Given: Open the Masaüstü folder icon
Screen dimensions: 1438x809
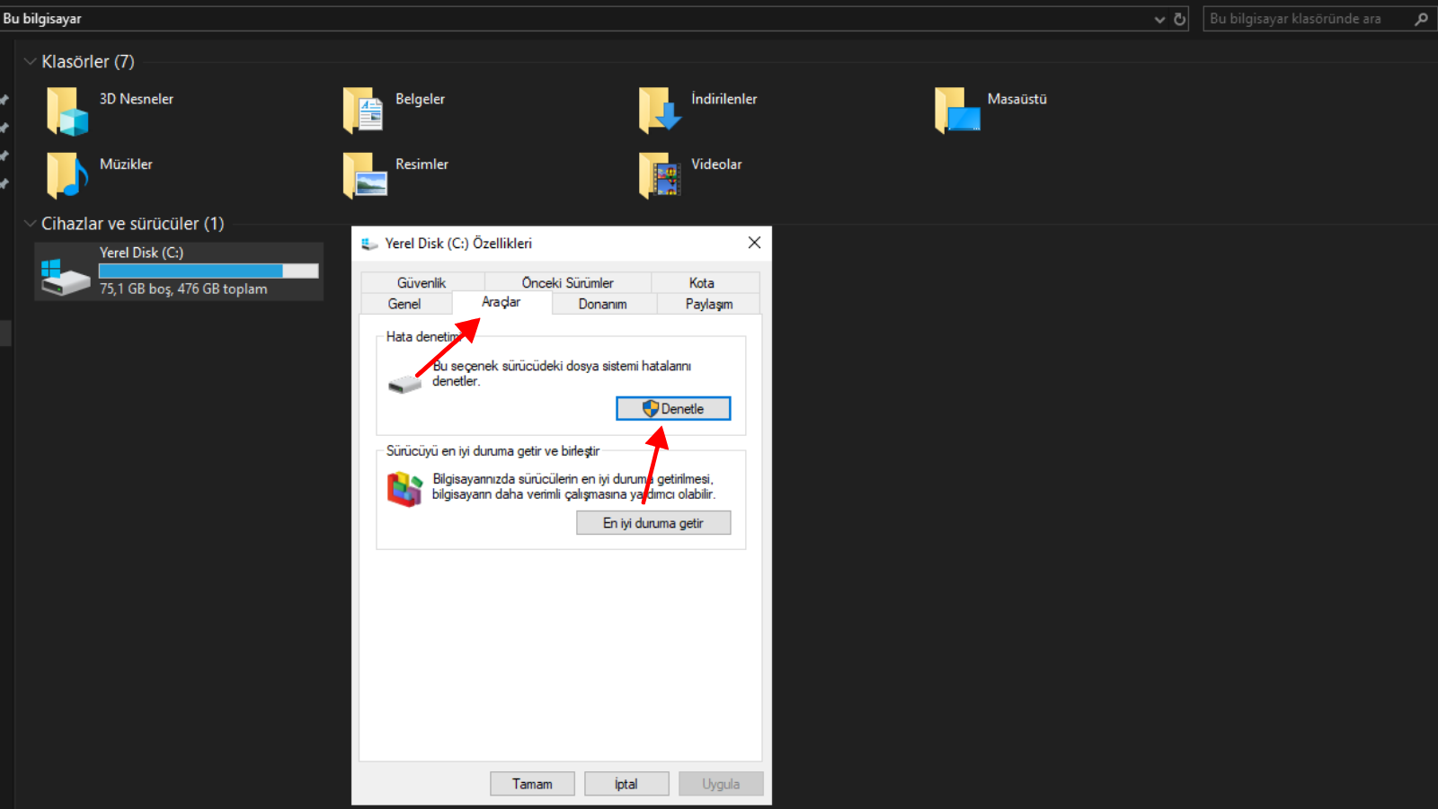Looking at the screenshot, I should coord(956,111).
